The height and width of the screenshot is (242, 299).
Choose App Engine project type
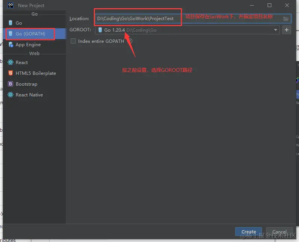click(34, 45)
